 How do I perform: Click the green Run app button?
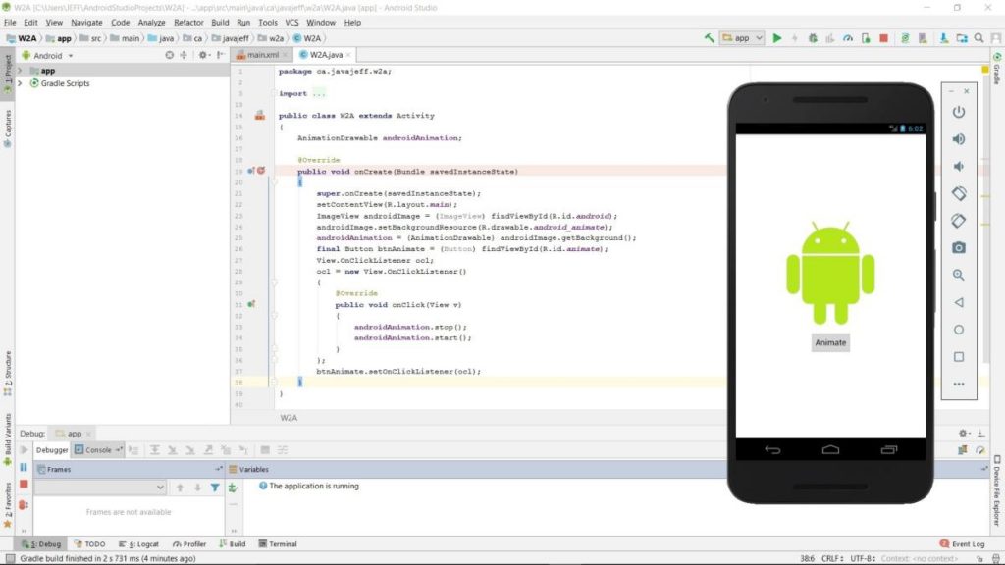[x=777, y=38]
